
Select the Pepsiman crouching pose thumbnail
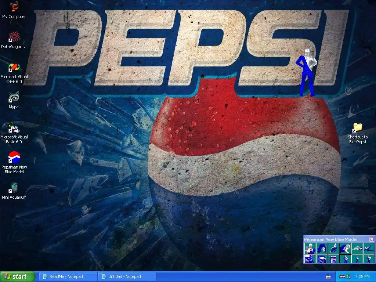tap(345, 249)
